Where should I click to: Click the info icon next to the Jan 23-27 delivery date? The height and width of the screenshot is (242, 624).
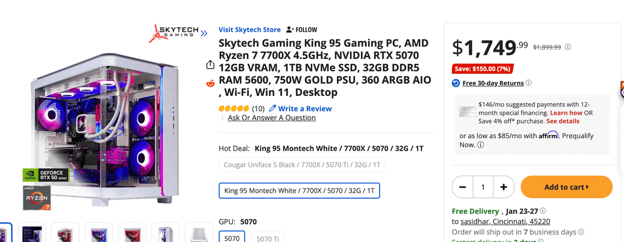(543, 211)
